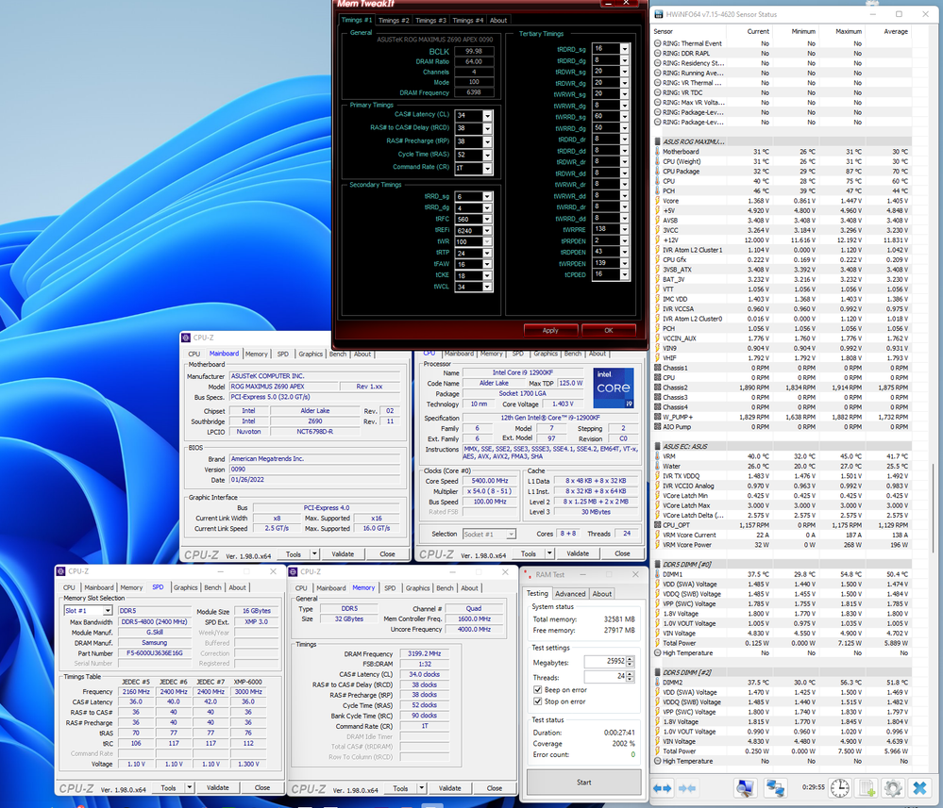Open the Command Rate (CR) dropdown
Screen dimensions: 943x808
pyautogui.click(x=487, y=168)
